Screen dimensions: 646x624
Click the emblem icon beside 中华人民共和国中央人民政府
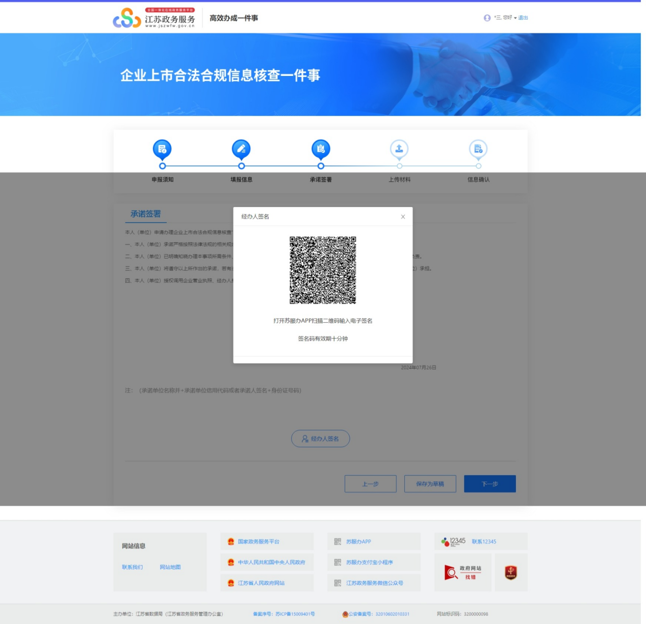pyautogui.click(x=231, y=562)
